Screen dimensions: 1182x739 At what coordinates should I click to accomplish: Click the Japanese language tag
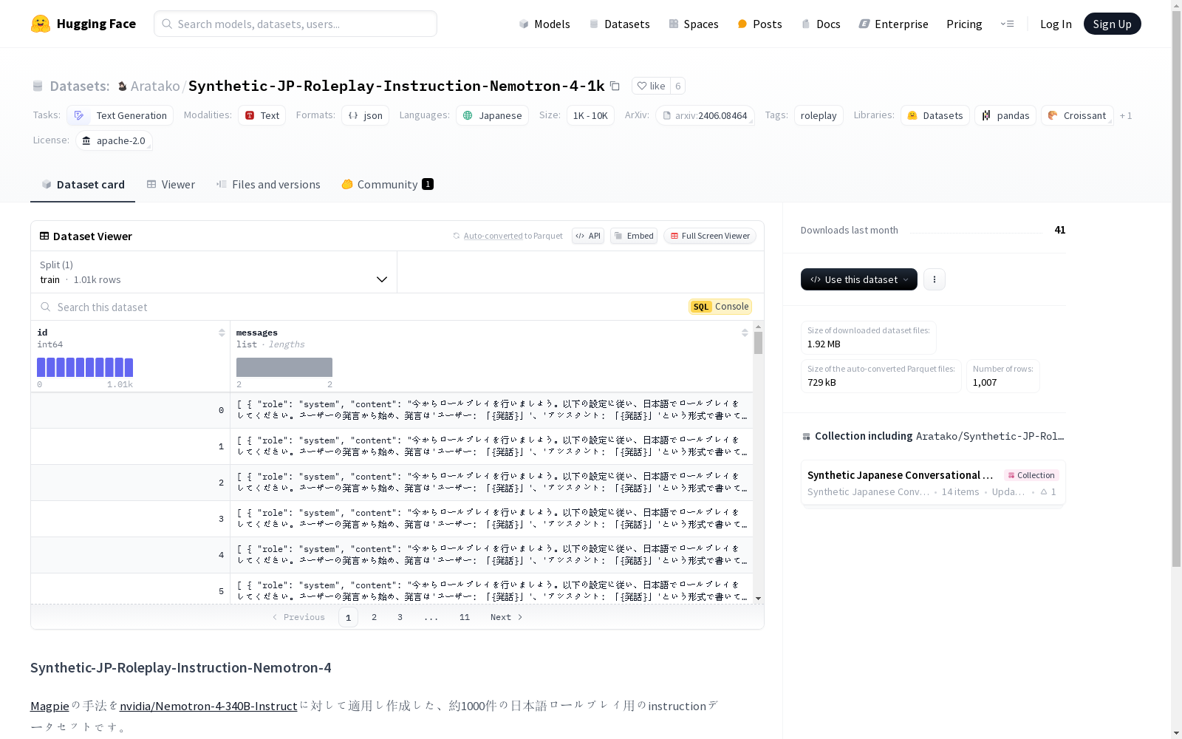pos(492,115)
